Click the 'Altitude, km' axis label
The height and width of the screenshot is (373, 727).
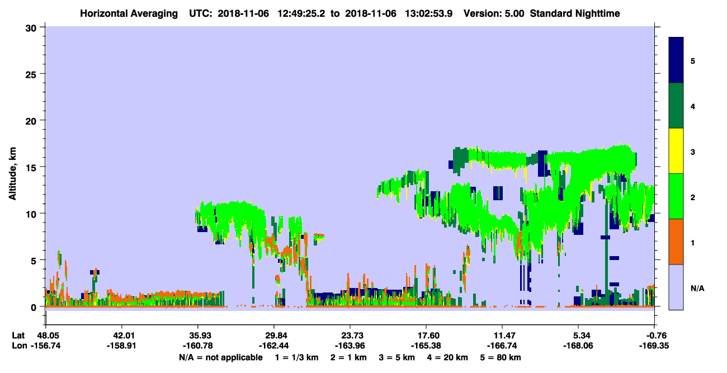click(12, 173)
